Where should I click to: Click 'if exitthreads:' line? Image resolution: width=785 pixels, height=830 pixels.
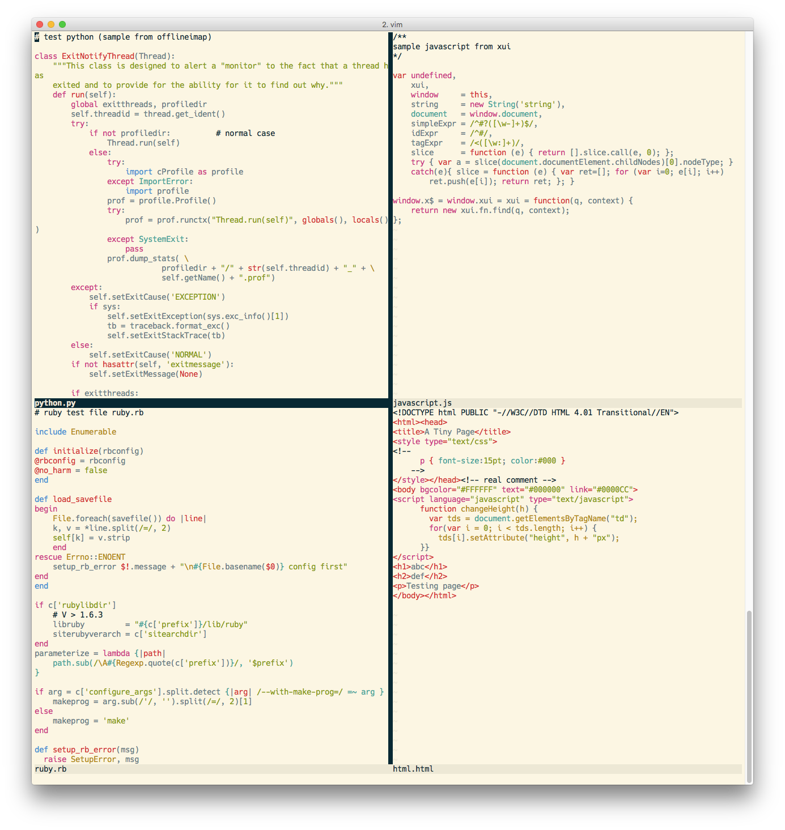pyautogui.click(x=105, y=393)
